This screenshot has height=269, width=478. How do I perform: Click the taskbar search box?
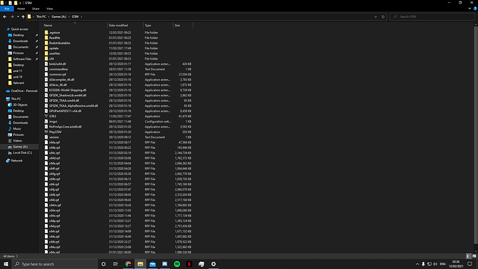click(x=55, y=264)
